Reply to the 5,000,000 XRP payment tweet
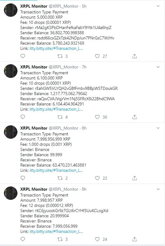 click(x=23, y=56)
